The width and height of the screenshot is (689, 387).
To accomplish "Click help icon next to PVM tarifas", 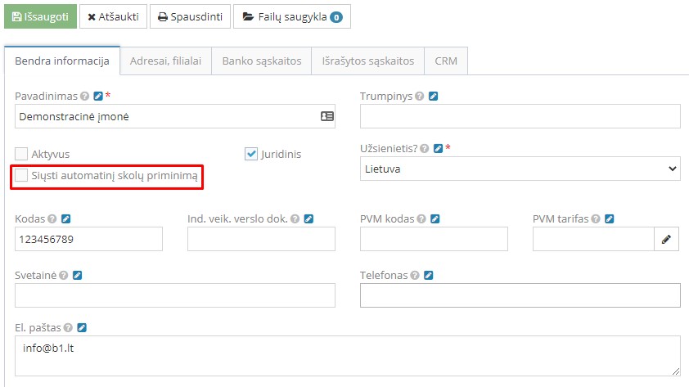I will [x=596, y=218].
